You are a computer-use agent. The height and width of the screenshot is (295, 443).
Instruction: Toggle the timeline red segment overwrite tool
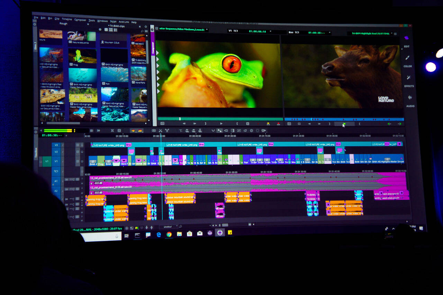pos(140,131)
